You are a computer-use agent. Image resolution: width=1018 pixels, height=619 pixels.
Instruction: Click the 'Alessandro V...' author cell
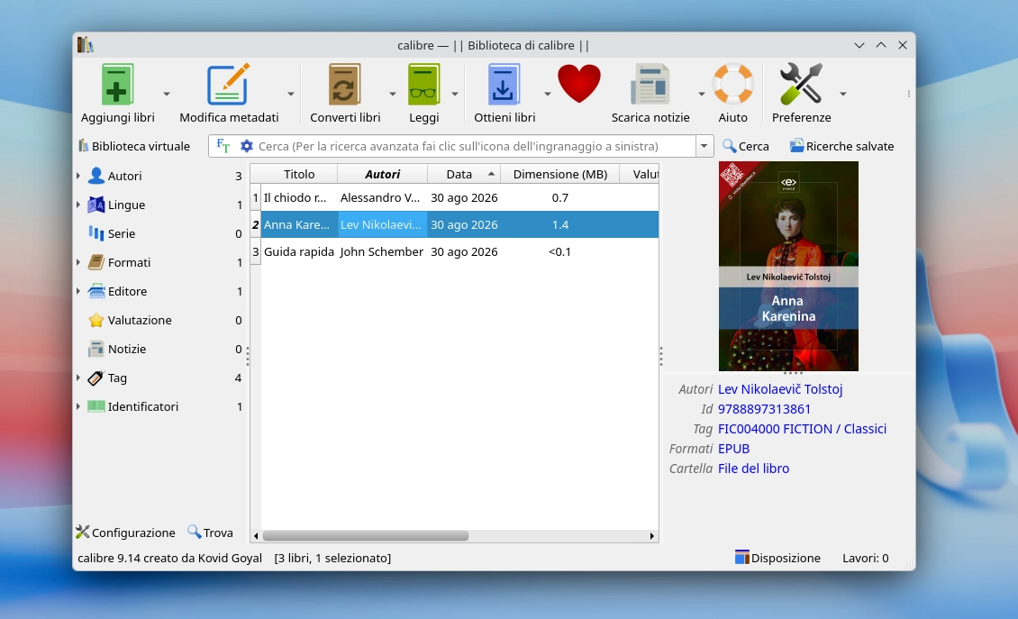[382, 197]
